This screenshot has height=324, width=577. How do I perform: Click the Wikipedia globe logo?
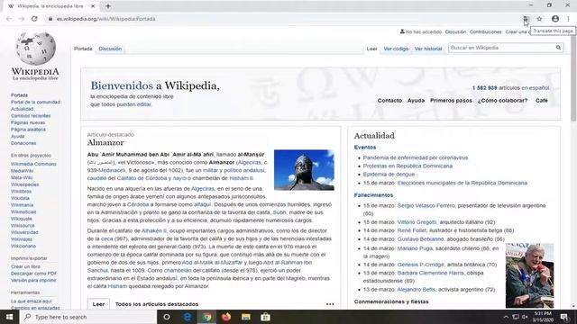pos(35,49)
